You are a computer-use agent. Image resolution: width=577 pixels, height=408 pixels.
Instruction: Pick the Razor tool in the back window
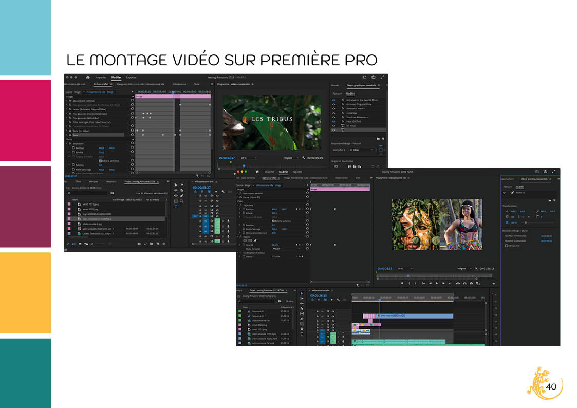pos(182,190)
